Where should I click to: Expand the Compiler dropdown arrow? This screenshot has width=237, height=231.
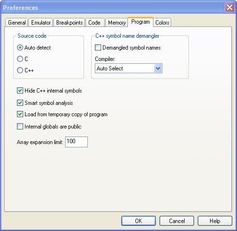pyautogui.click(x=158, y=68)
